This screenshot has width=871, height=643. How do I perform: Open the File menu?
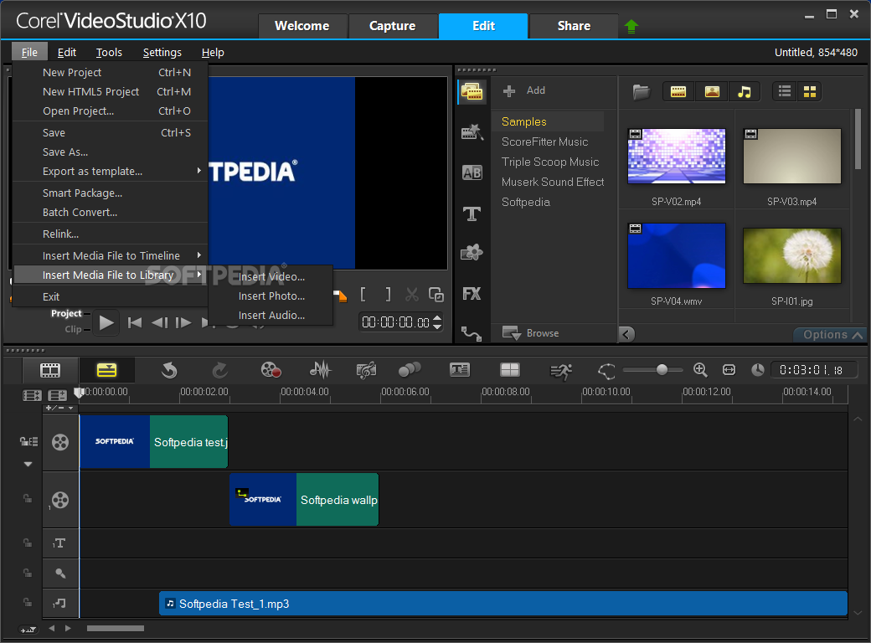[29, 53]
